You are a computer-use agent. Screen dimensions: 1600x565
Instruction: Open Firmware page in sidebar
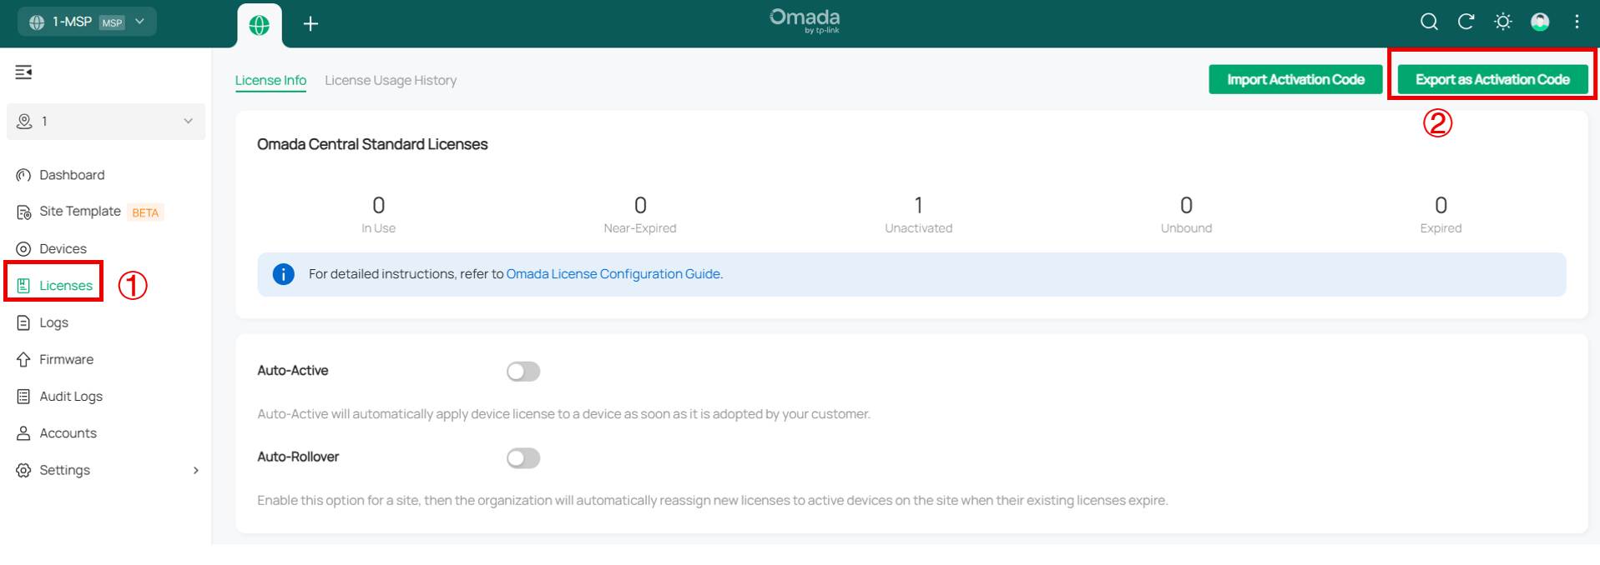tap(66, 359)
